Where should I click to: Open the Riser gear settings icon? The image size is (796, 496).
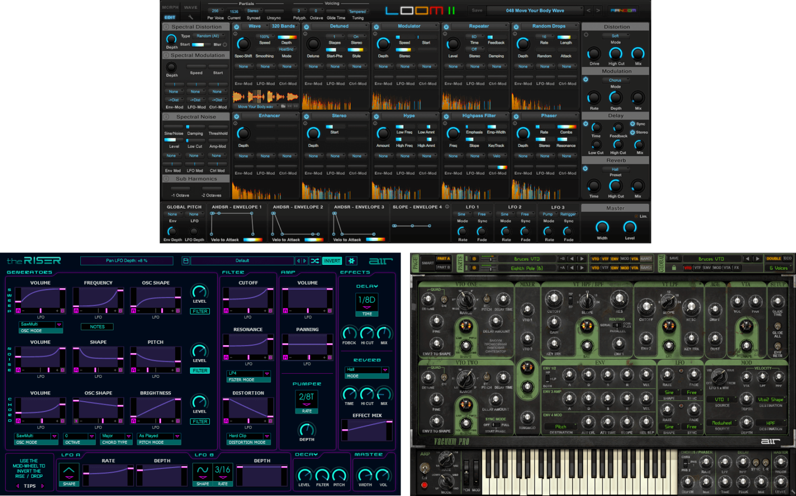tap(351, 261)
